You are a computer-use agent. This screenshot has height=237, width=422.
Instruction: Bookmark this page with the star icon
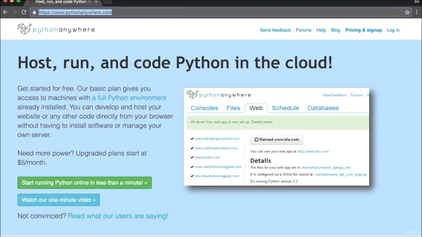[407, 12]
